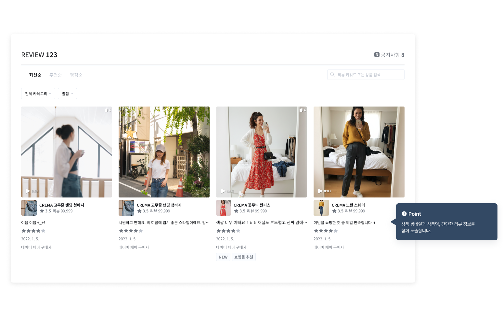This screenshot has width=503, height=317.
Task: Open the 별점 rating filter dropdown
Action: [67, 94]
